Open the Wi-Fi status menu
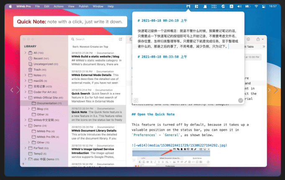This screenshot has width=285, height=180. pyautogui.click(x=256, y=6)
